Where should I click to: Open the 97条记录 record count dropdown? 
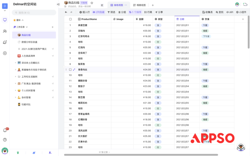pyautogui.click(x=104, y=152)
